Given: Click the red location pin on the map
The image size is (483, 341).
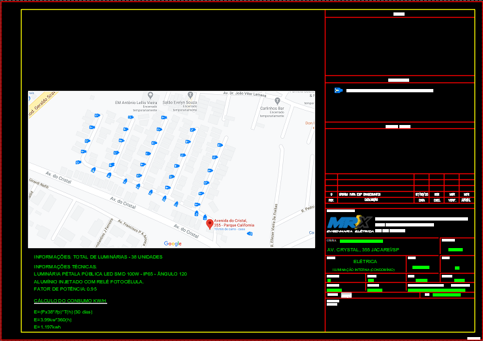Looking at the screenshot, I should pyautogui.click(x=210, y=224).
